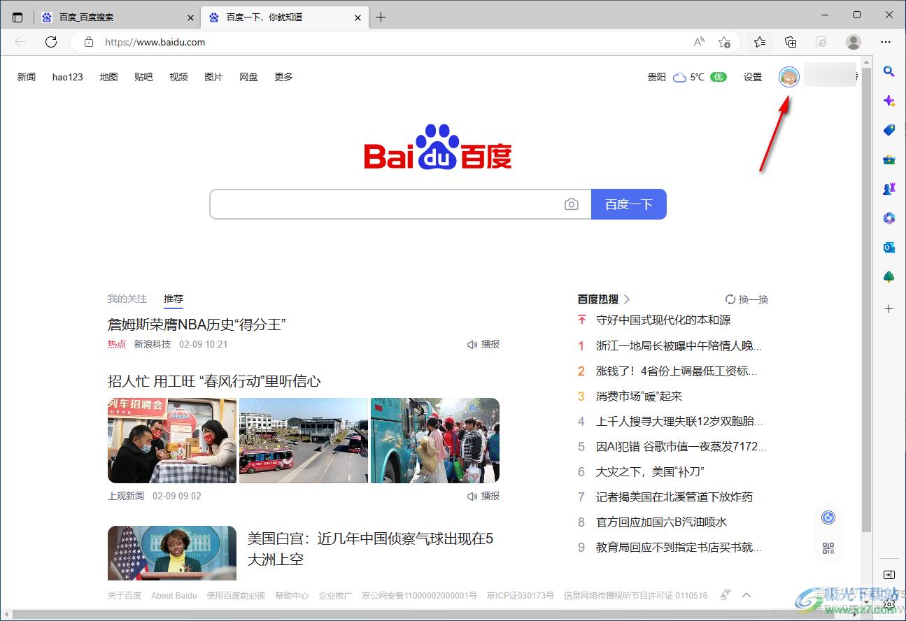Image resolution: width=906 pixels, height=621 pixels.
Task: Open headline 詹姆斯荣膺NBA历史"得分王"
Action: click(197, 324)
